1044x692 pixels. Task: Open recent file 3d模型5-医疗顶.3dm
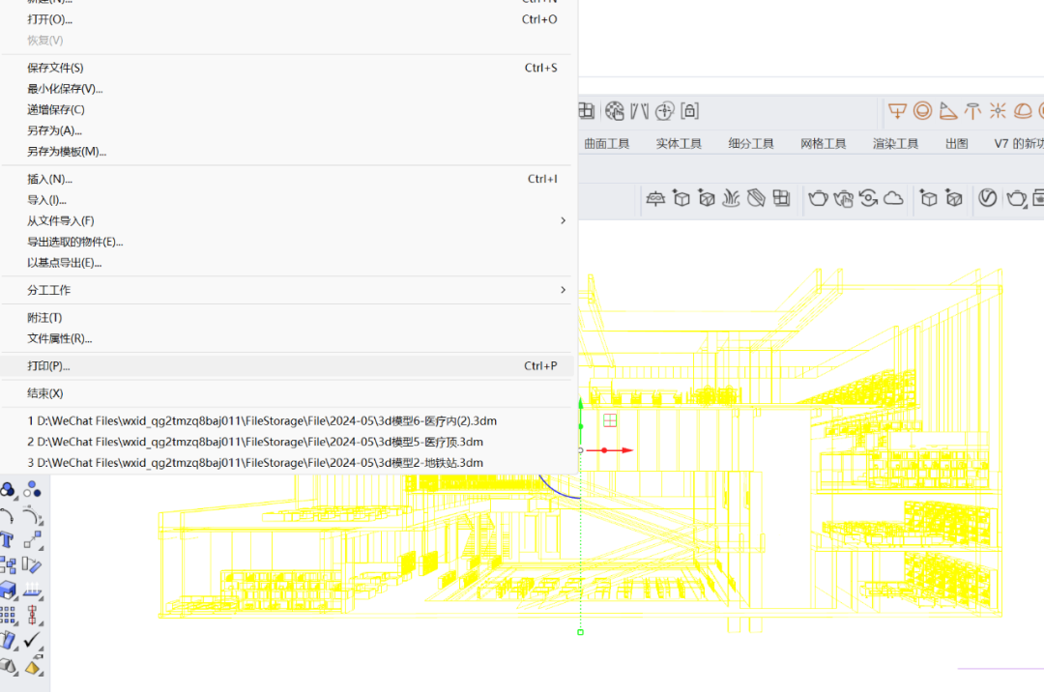point(288,441)
